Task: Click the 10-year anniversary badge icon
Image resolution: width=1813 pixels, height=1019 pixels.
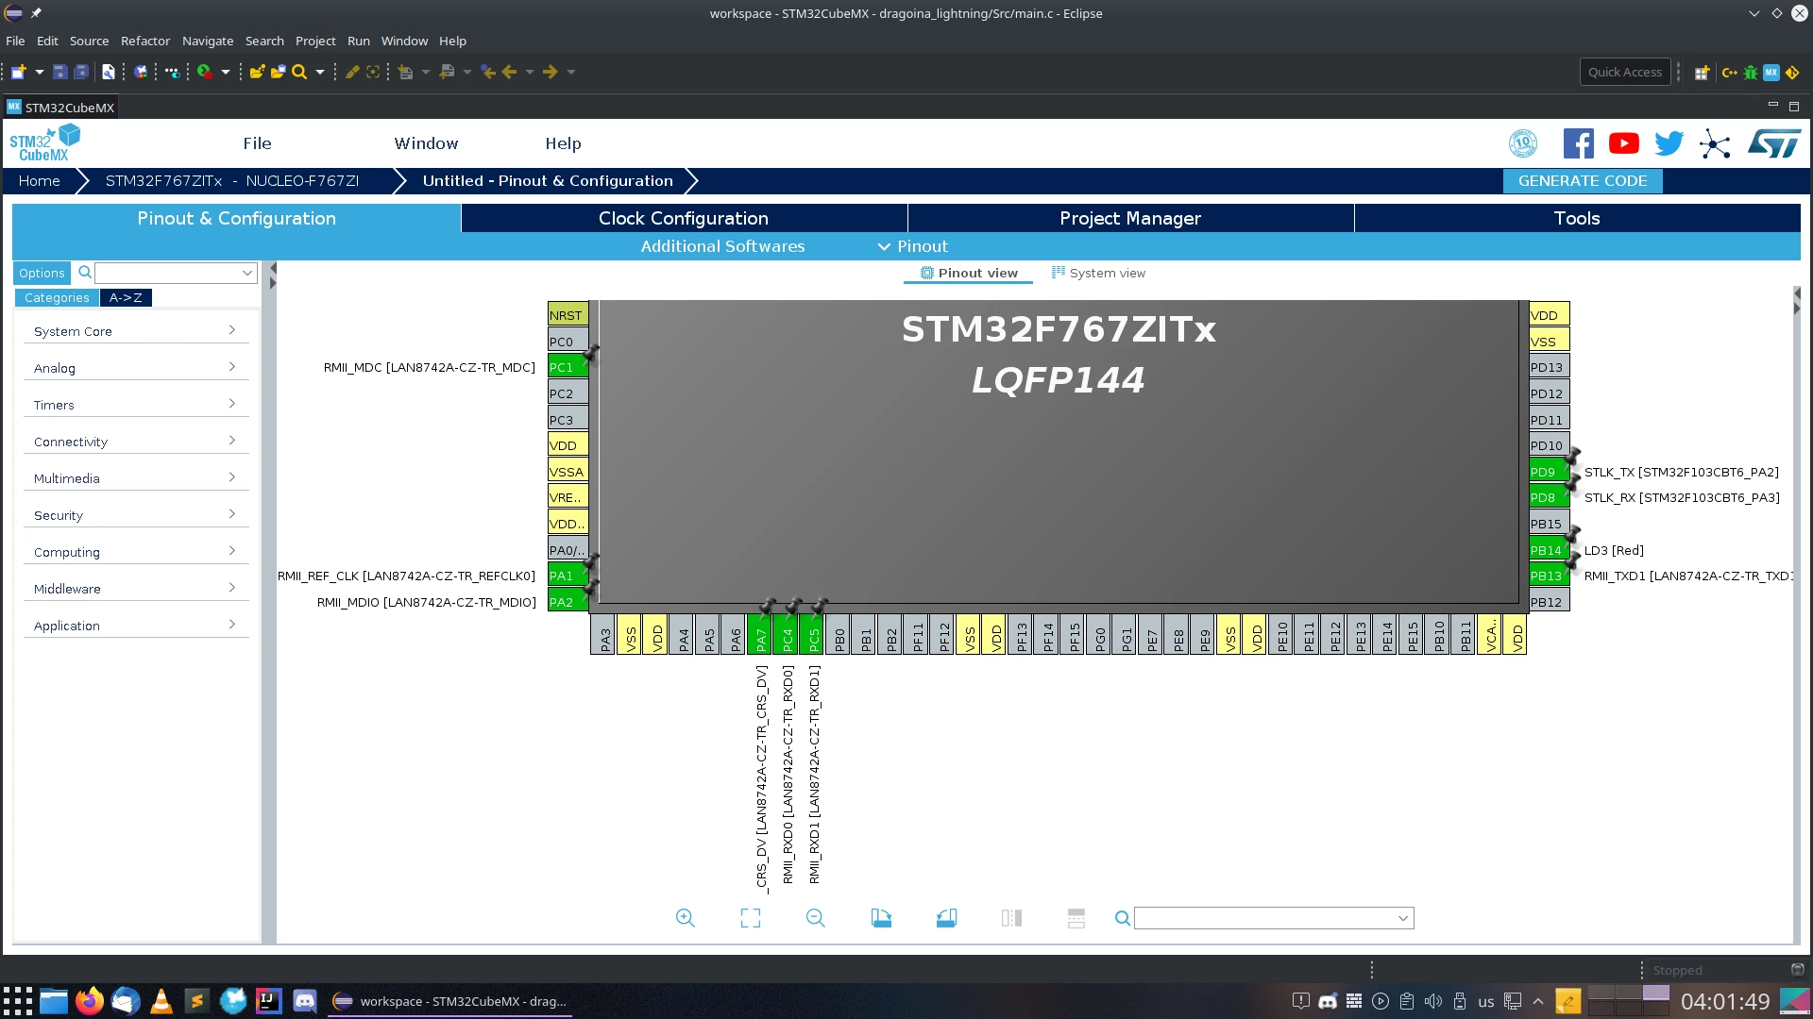Action: coord(1523,143)
